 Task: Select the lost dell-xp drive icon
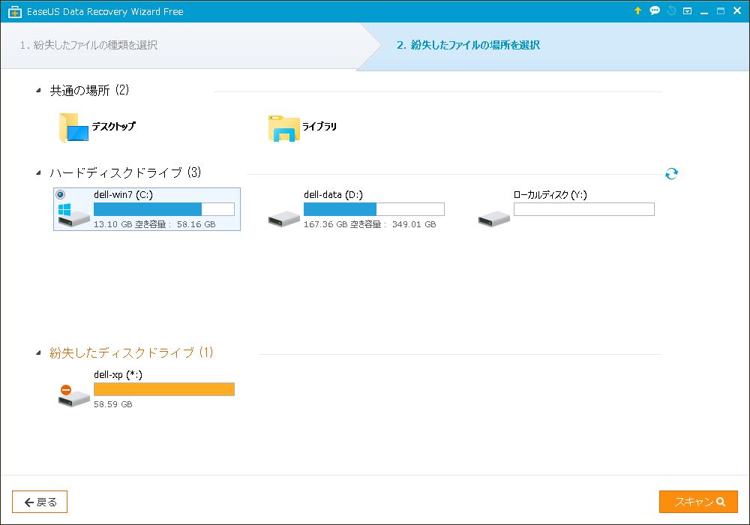[73, 396]
